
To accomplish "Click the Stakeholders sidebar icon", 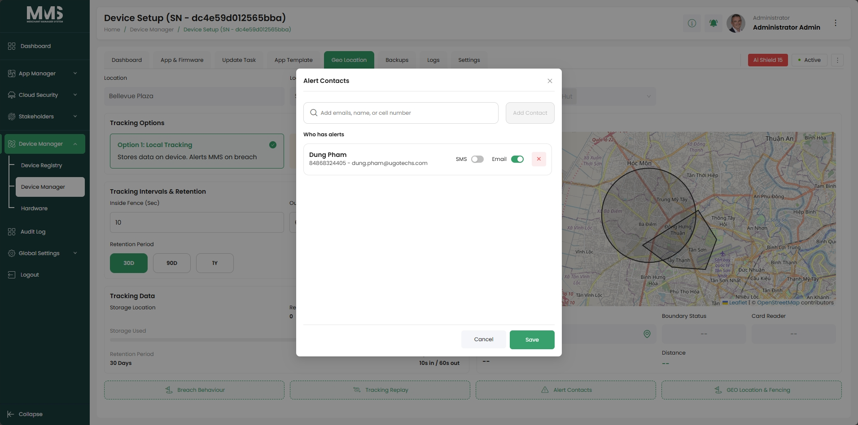I will coord(12,117).
